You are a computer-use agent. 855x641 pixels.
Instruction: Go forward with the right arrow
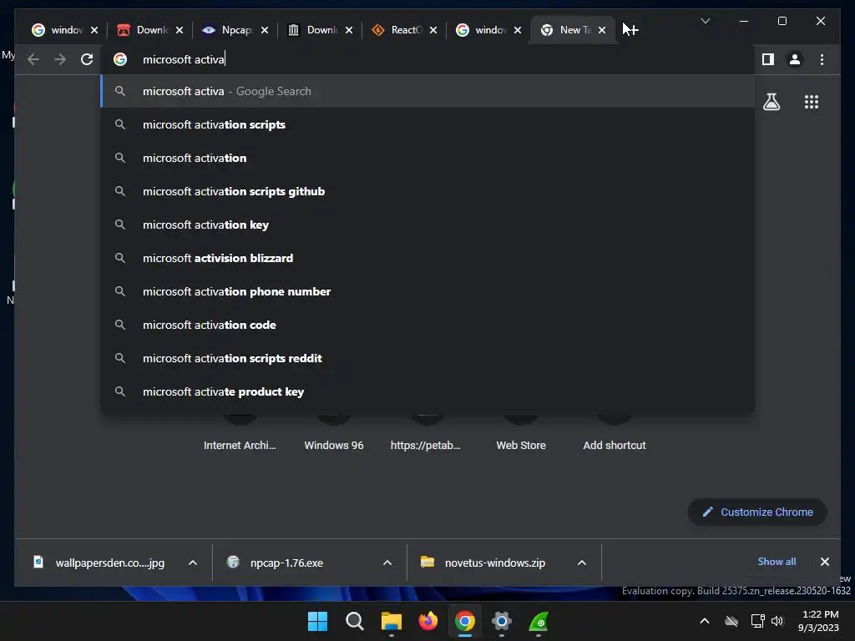pyautogui.click(x=60, y=59)
